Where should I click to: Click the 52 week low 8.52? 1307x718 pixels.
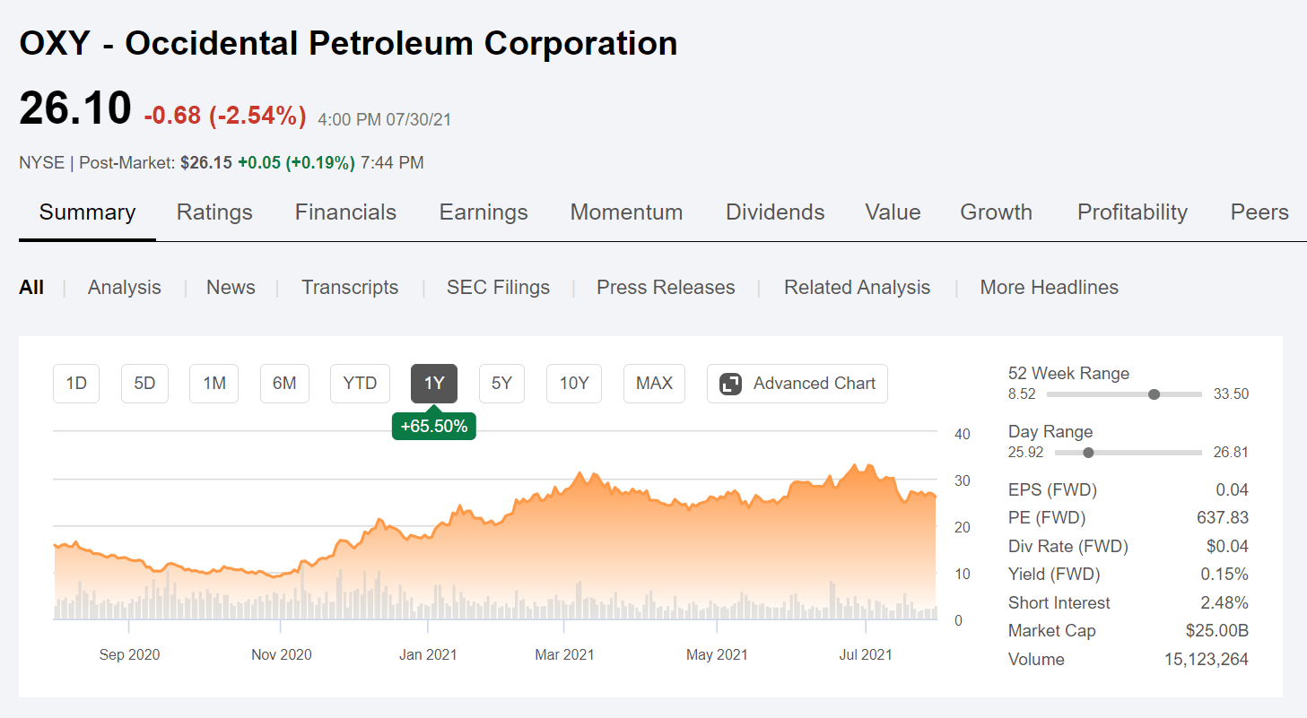(x=1022, y=394)
